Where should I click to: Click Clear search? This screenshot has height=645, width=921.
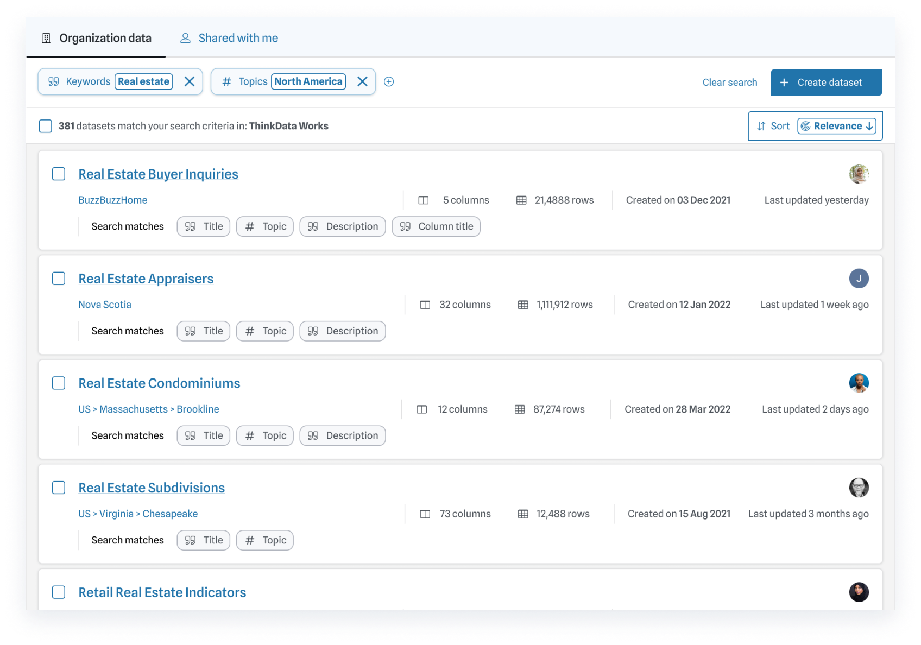(x=730, y=82)
